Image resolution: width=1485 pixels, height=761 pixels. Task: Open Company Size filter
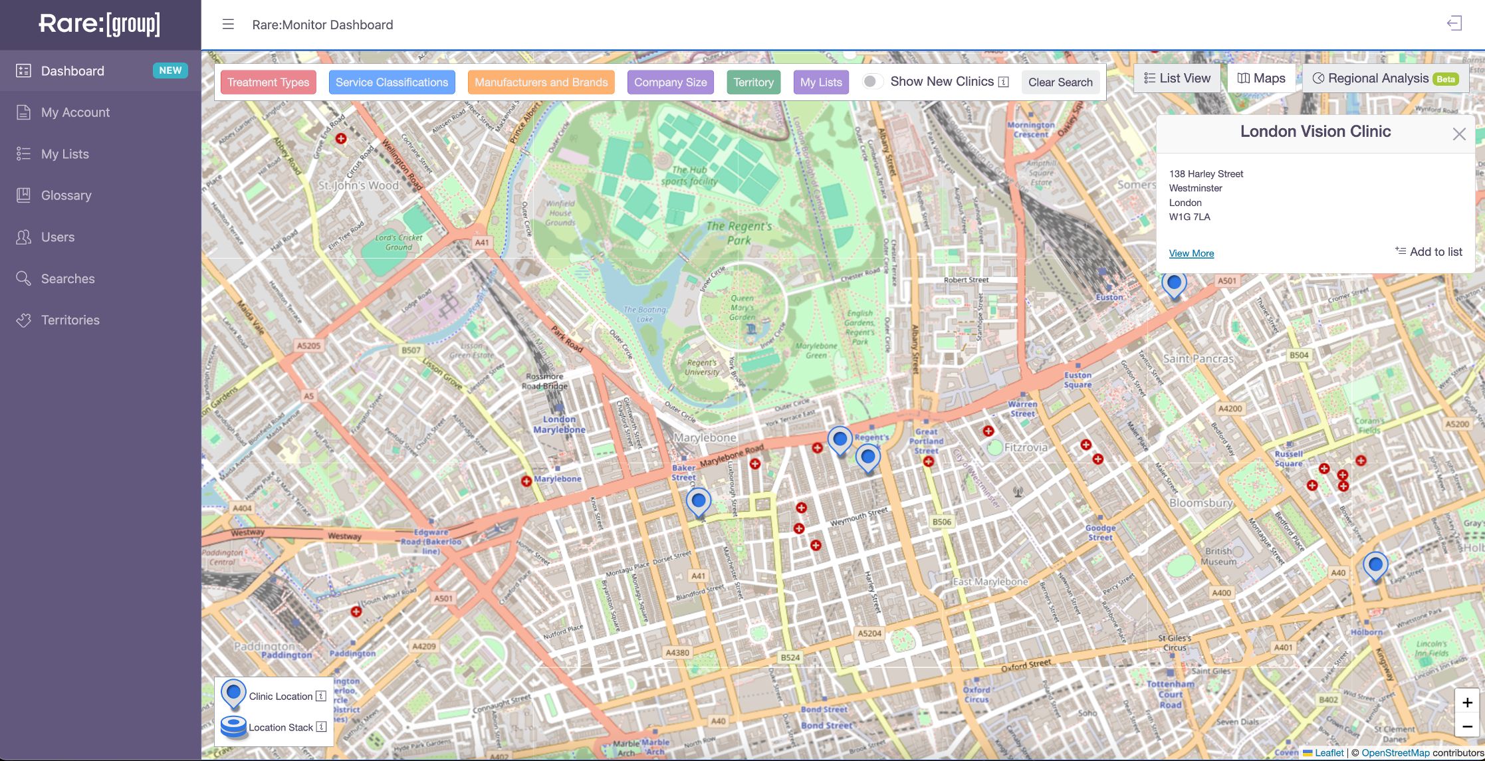[670, 82]
